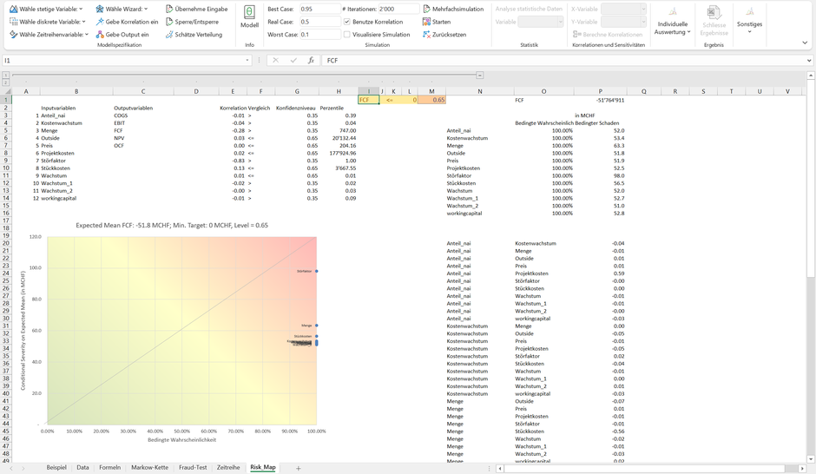This screenshot has height=474, width=816.
Task: Collapse the column group with the minus button
Action: point(479,76)
